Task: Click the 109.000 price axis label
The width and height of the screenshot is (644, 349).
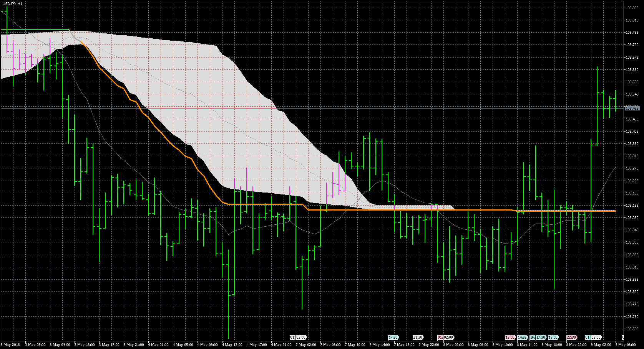Action: 632,242
